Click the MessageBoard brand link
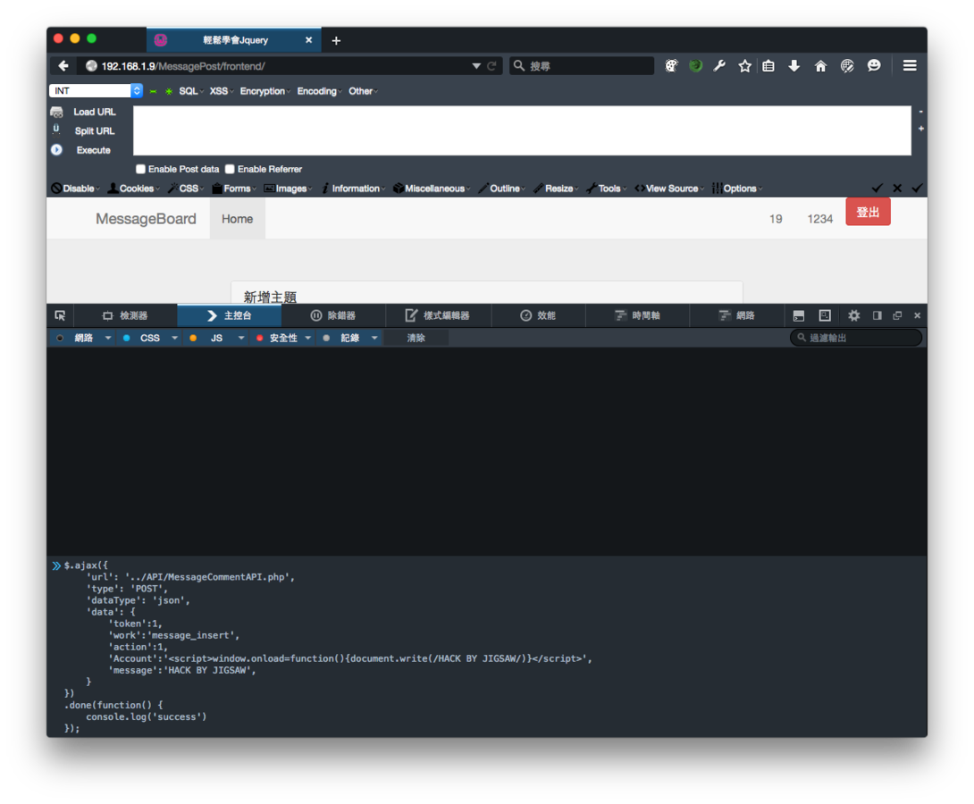The width and height of the screenshot is (974, 804). (146, 219)
